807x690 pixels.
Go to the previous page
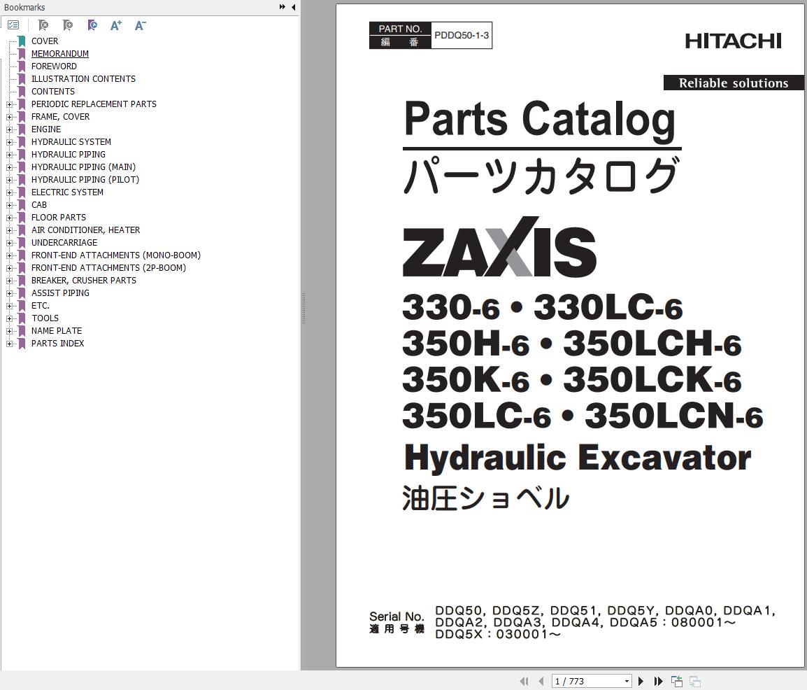pos(541,681)
